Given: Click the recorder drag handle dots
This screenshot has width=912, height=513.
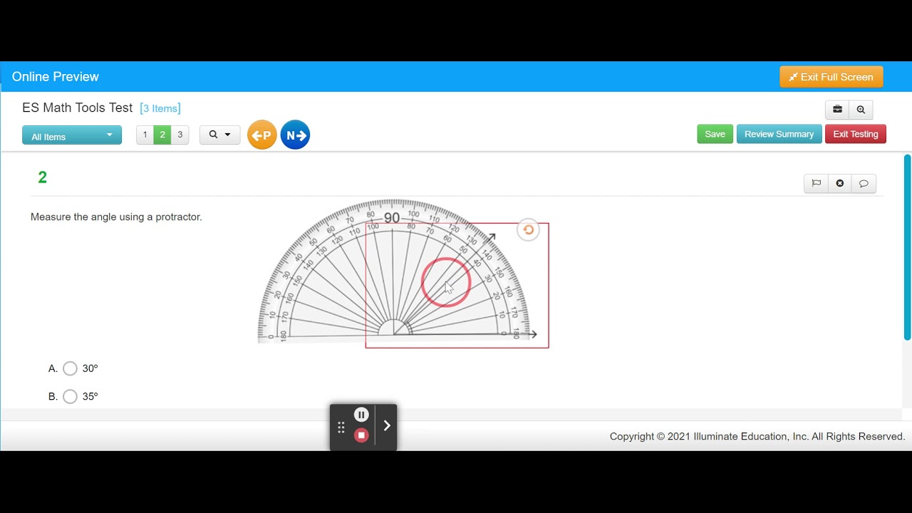Looking at the screenshot, I should (x=341, y=427).
